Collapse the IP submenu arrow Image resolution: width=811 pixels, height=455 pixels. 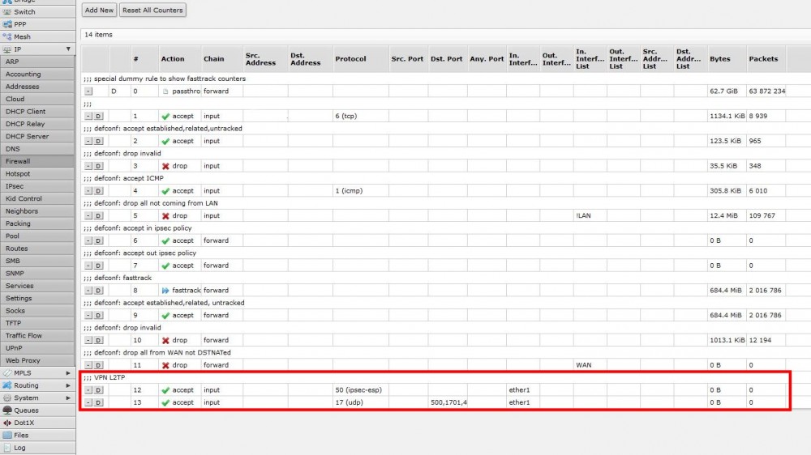pos(68,49)
